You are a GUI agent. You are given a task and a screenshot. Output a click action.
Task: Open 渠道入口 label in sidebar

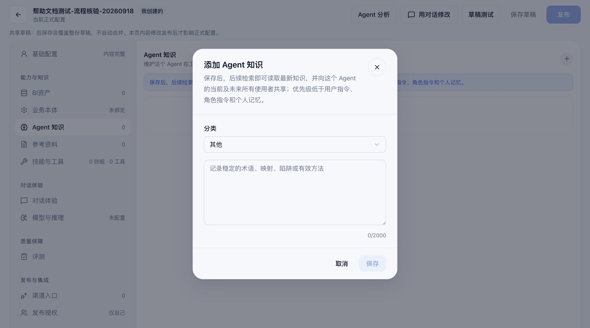coord(45,296)
